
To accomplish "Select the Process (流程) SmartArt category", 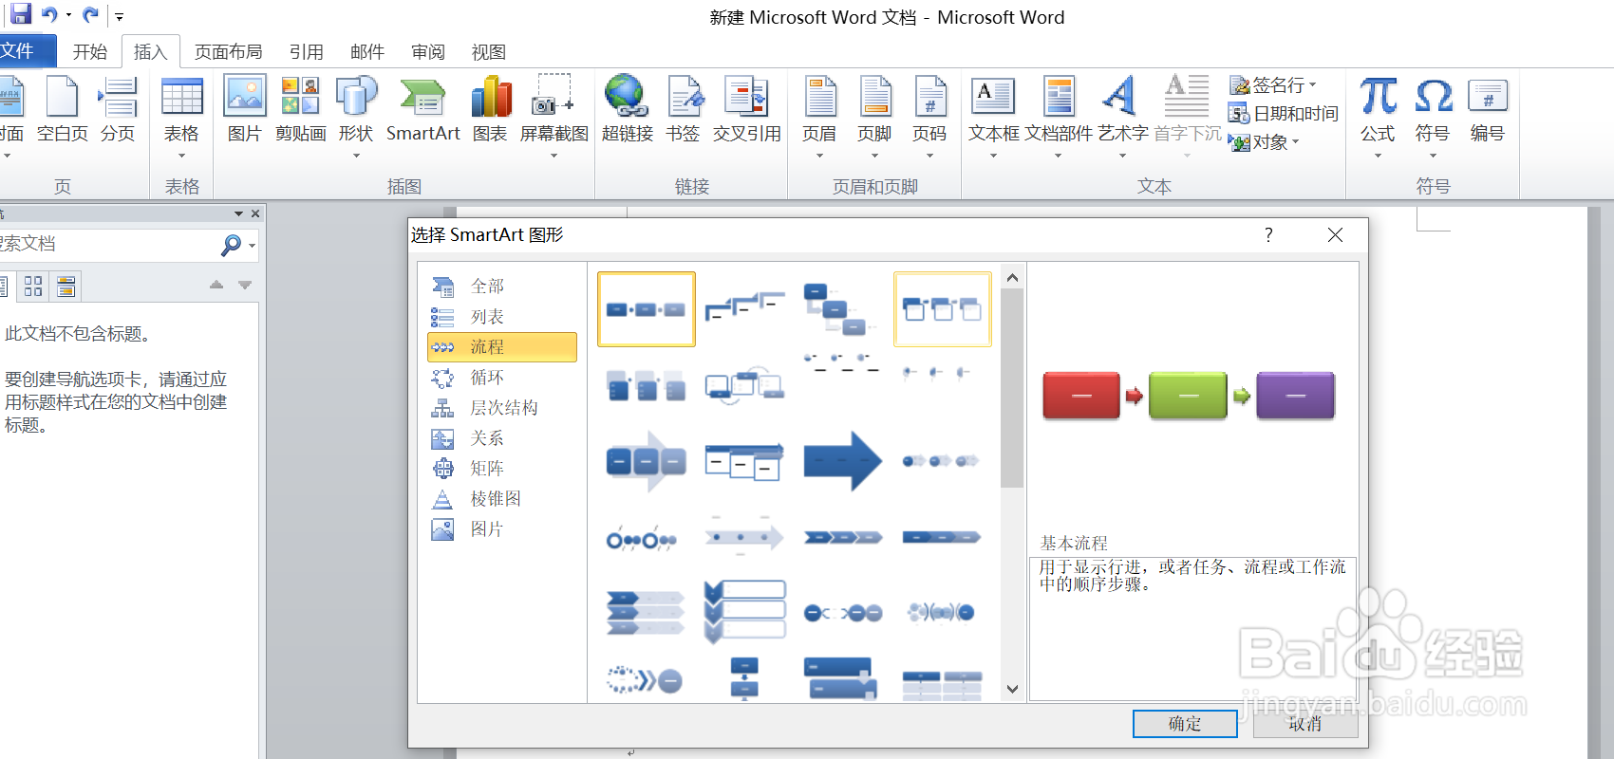I will 502,347.
